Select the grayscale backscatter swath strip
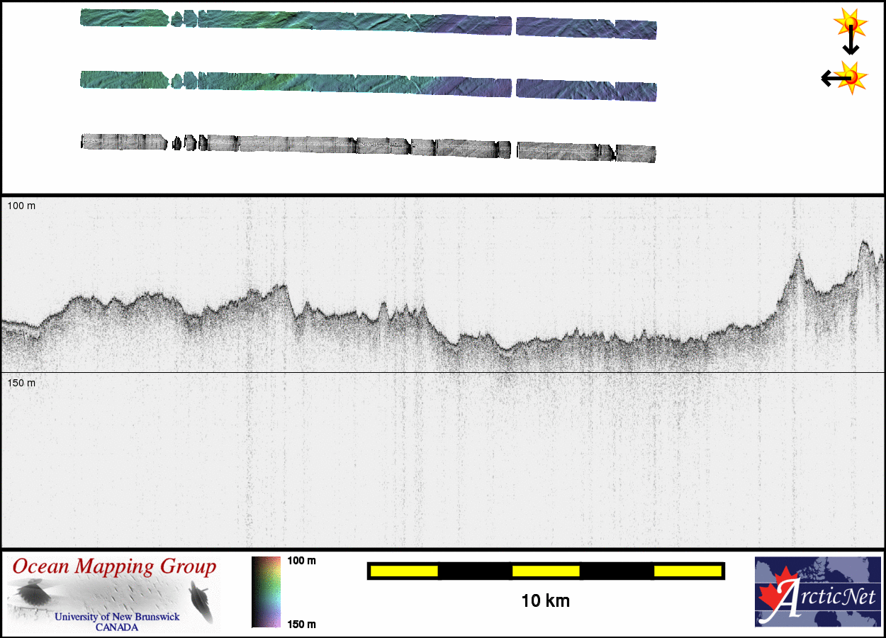886x638 pixels. point(369,145)
